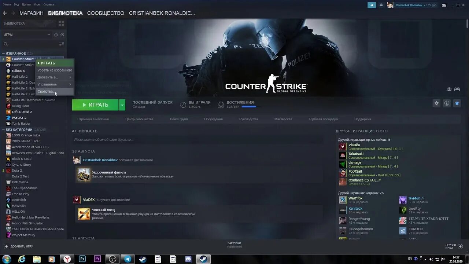469x264 pixels.
Task: Open game settings gear icon
Action: click(436, 103)
